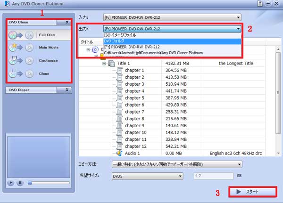Select the Full Disc clone mode
The height and width of the screenshot is (203, 283).
coord(39,35)
